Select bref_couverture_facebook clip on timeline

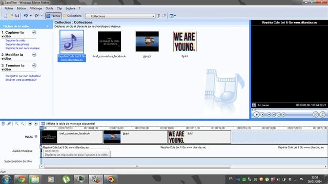pyautogui.click(x=72, y=137)
